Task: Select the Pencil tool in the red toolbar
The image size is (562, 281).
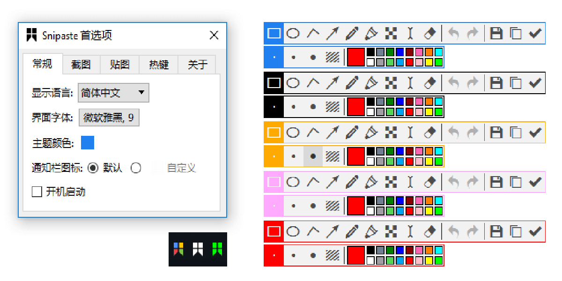Action: (x=352, y=231)
